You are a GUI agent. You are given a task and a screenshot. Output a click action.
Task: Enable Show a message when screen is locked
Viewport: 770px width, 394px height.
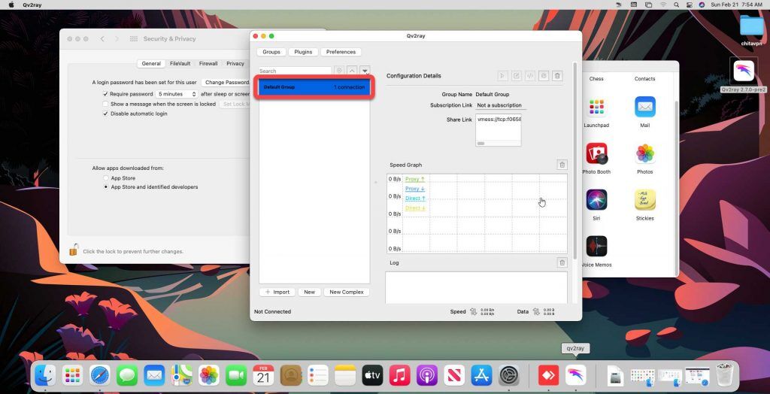106,104
